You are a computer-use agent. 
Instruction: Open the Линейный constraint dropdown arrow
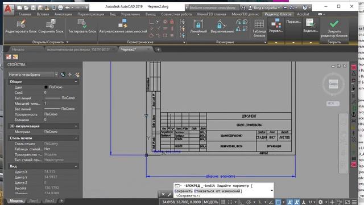198,35
